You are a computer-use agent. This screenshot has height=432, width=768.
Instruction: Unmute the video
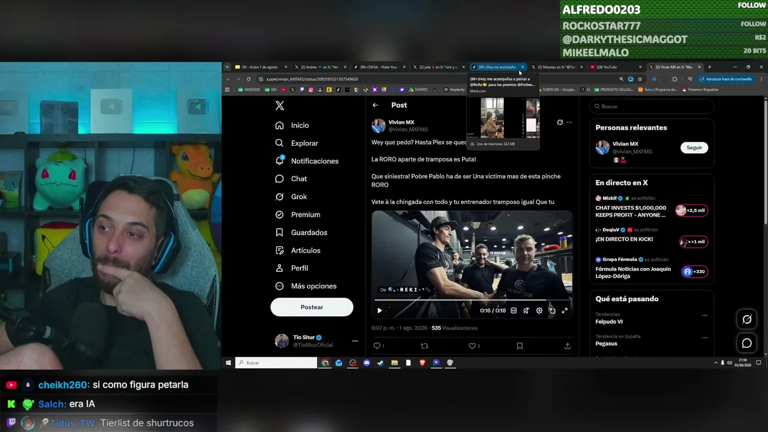[526, 311]
